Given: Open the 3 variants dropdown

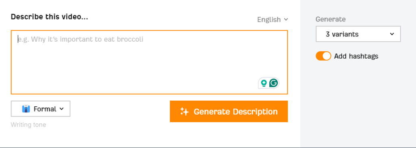Looking at the screenshot, I should point(358,34).
